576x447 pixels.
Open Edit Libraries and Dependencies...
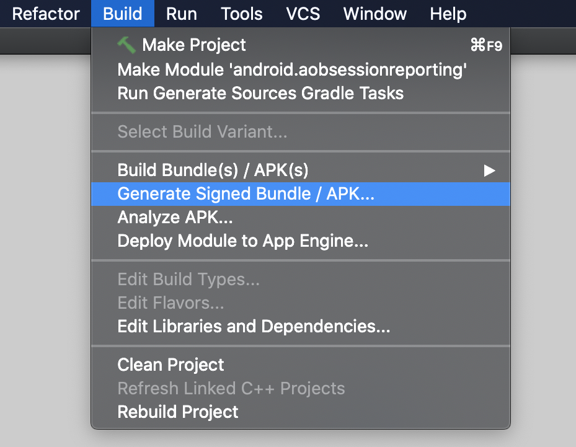tap(301, 327)
